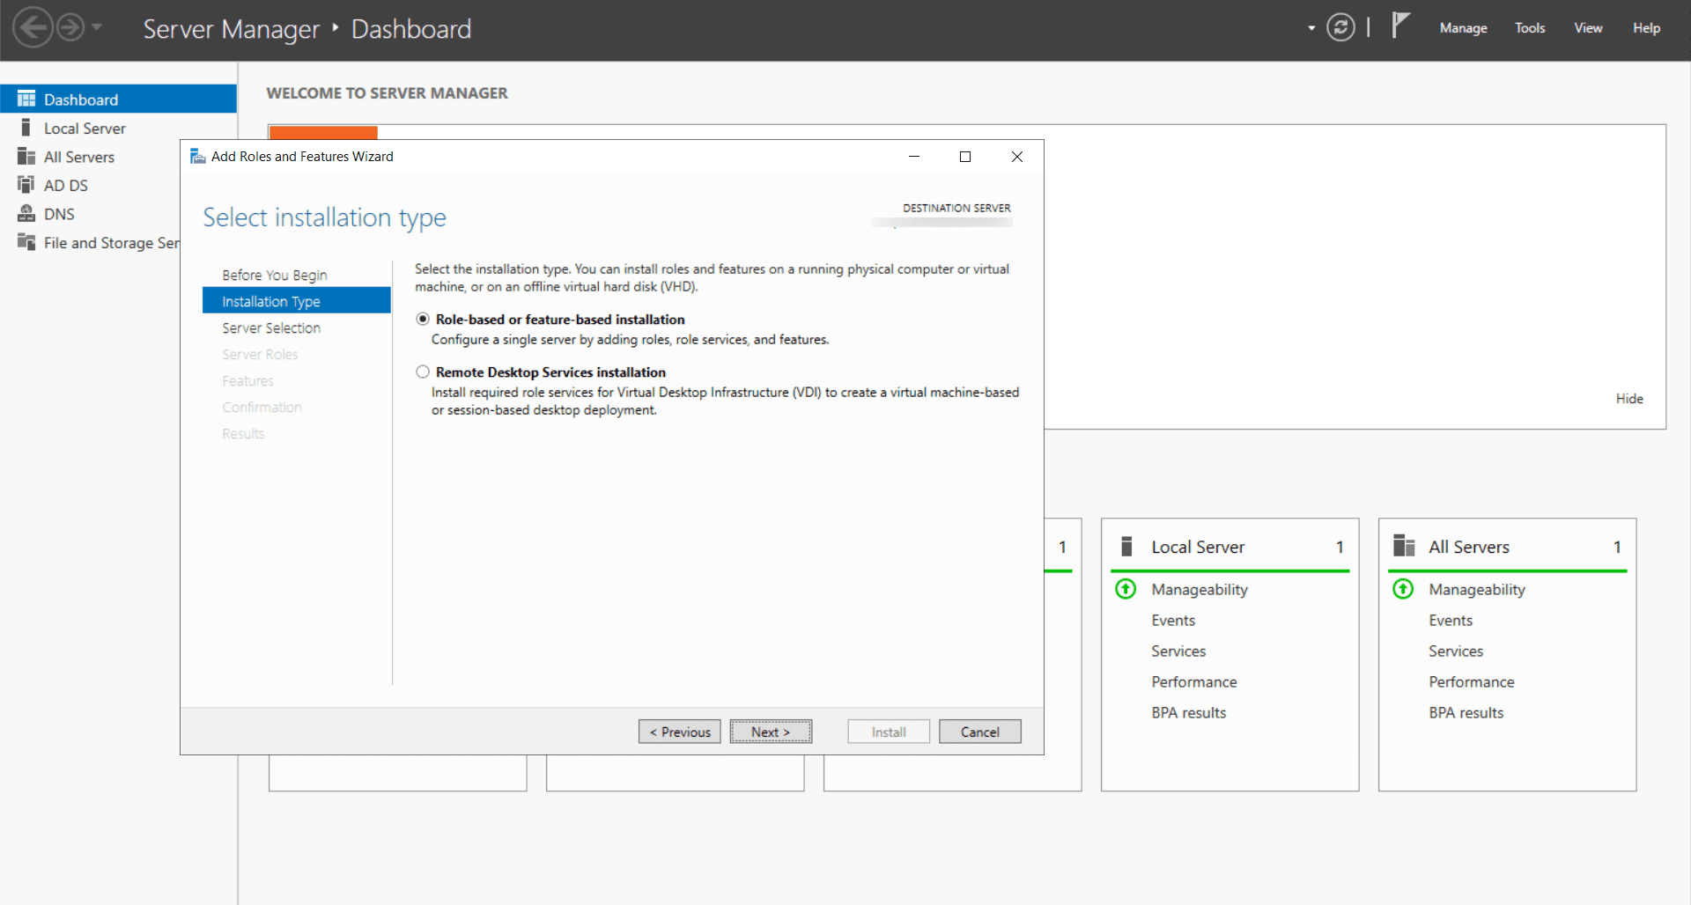This screenshot has width=1691, height=905.
Task: Click the Server Manager breadcrumb title
Action: [232, 29]
